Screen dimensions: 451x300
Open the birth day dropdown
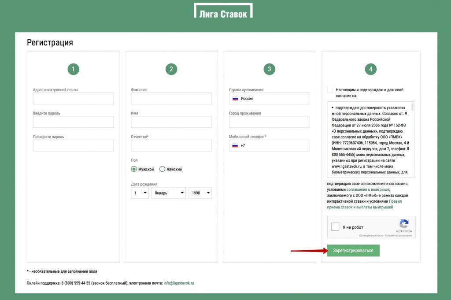(140, 193)
